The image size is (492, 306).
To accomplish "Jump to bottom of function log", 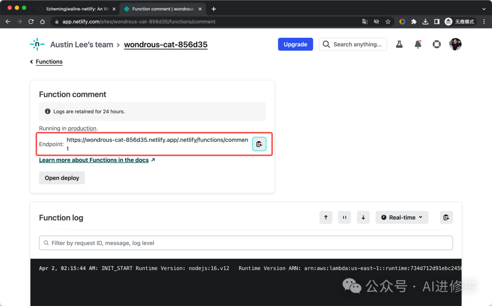I will coord(364,217).
